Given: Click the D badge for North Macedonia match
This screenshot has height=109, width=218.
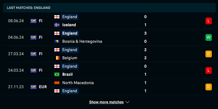Looking at the screenshot, I should 208,87.
